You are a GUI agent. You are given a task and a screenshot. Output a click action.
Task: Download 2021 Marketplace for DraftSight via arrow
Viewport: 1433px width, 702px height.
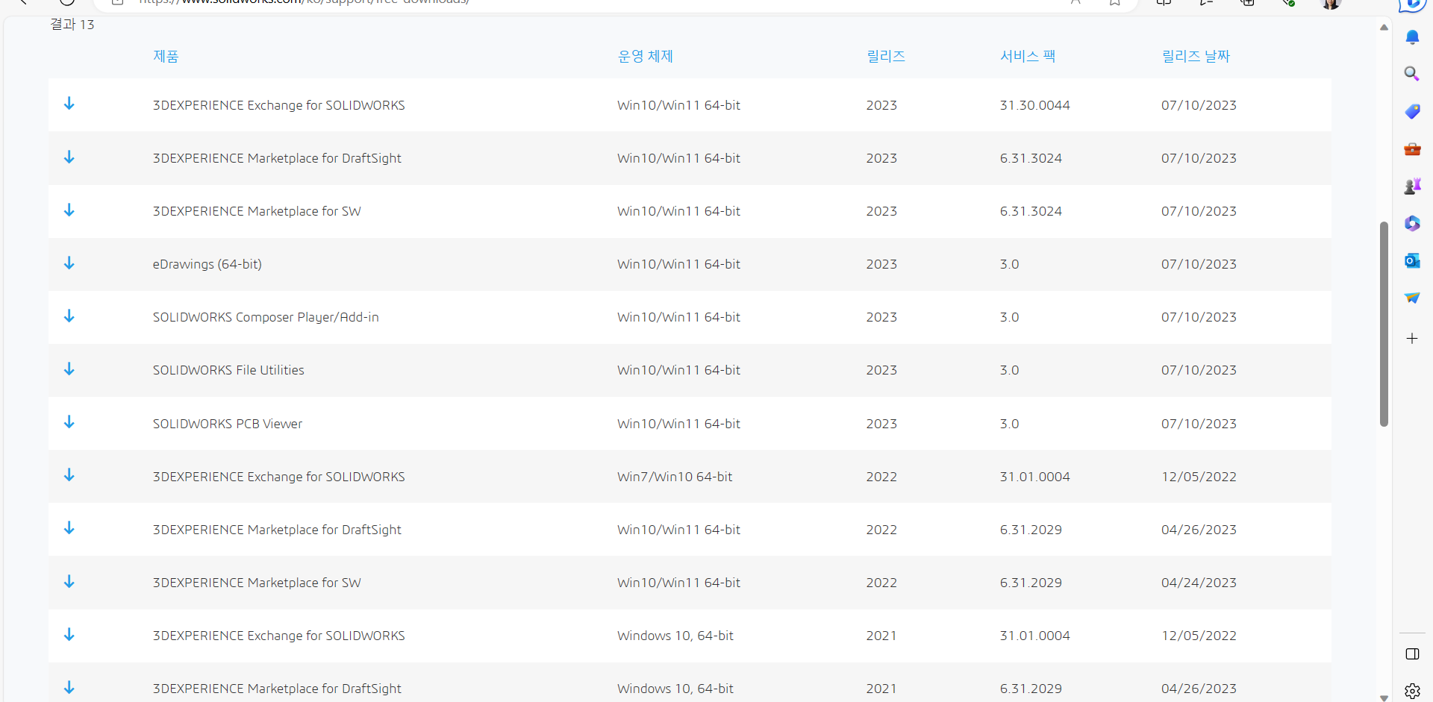pyautogui.click(x=69, y=687)
